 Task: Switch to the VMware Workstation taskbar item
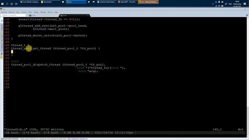148,2
